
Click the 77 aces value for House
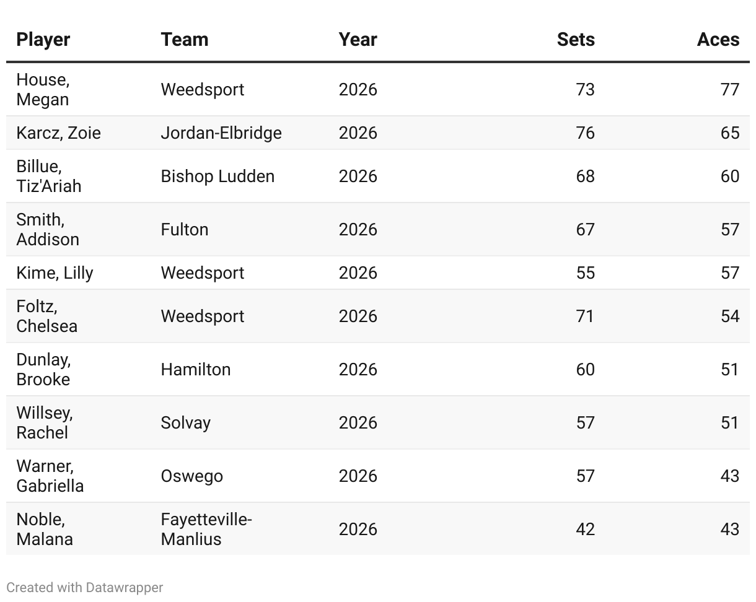tap(729, 89)
